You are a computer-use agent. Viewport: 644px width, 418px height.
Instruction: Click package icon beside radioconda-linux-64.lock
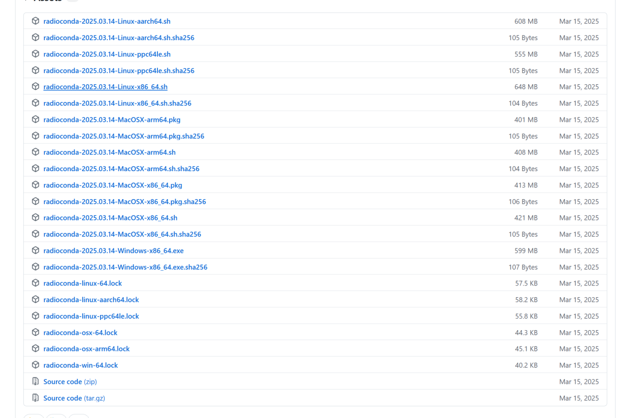36,283
